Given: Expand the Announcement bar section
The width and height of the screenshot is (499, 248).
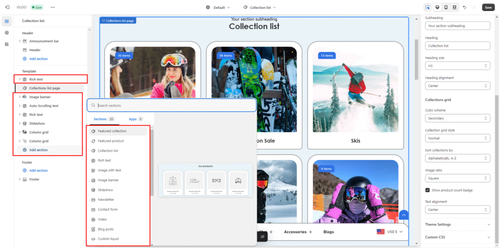Looking at the screenshot, I should 19,41.
